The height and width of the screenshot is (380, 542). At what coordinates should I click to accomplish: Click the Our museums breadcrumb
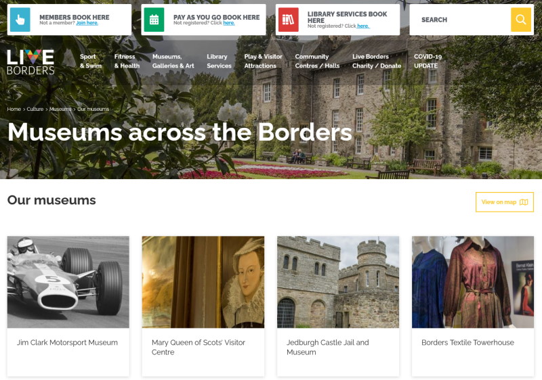(93, 109)
